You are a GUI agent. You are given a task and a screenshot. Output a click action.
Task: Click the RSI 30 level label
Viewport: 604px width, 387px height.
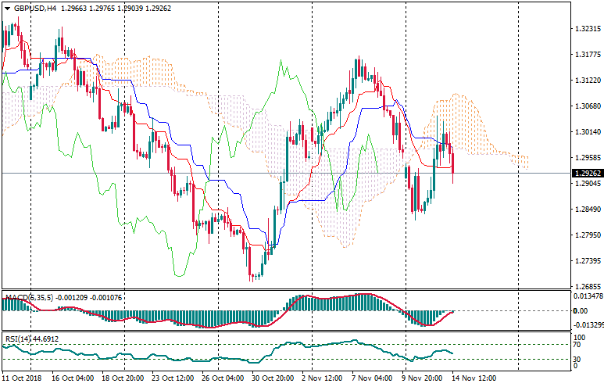tap(577, 358)
